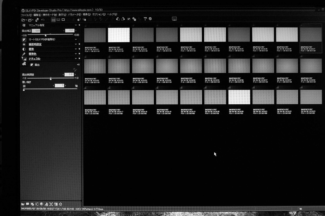Increase 覆い焼き value with right arrow

click(x=65, y=86)
